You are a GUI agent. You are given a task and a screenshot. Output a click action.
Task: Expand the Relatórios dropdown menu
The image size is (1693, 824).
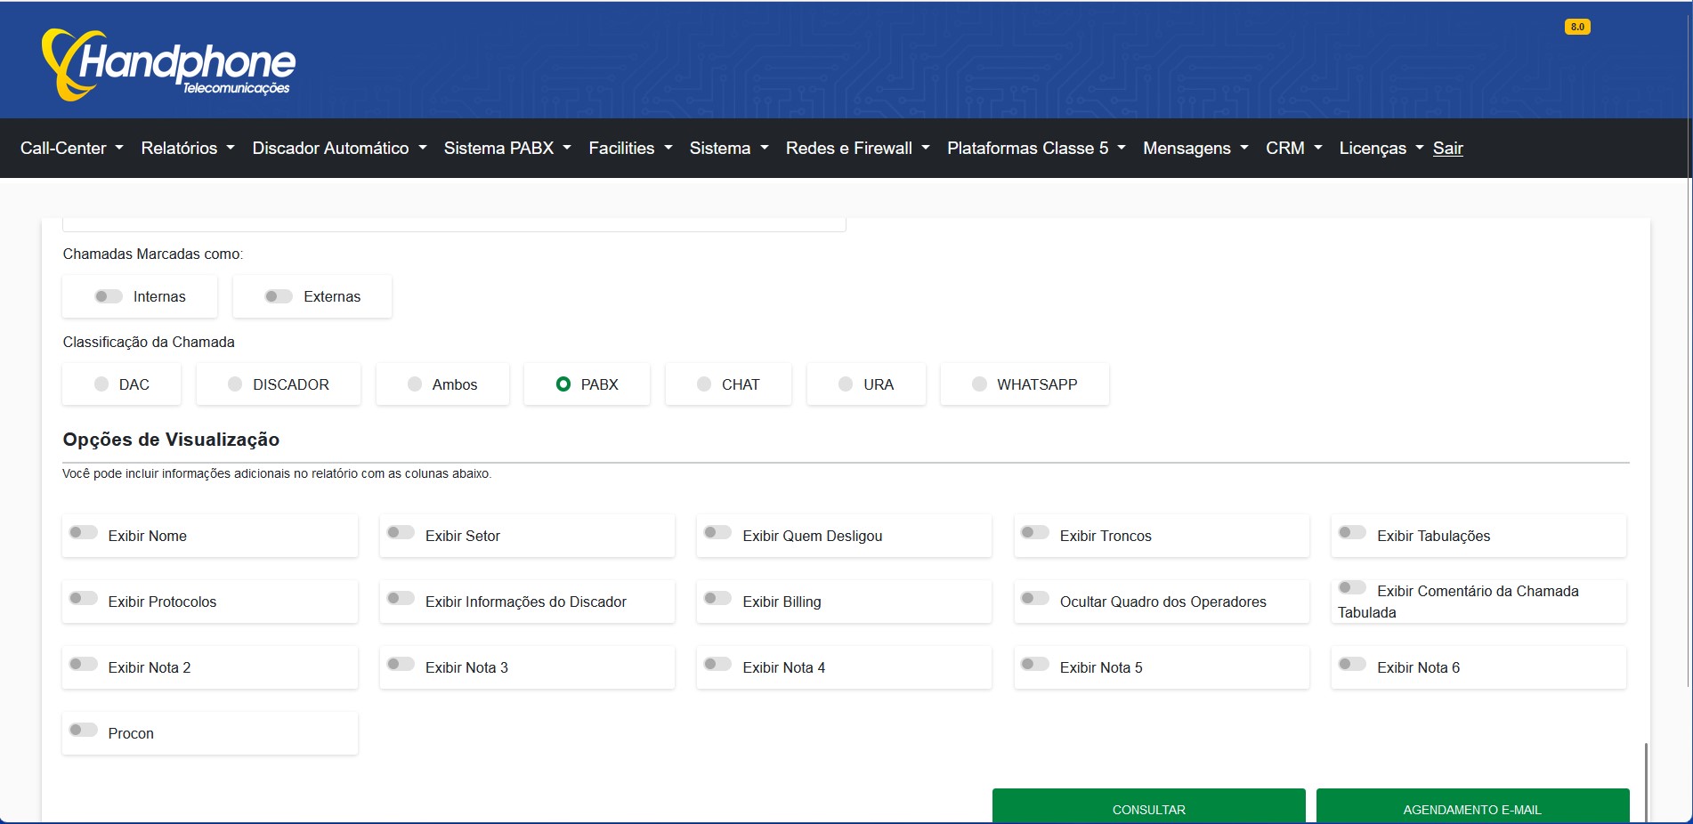coord(188,149)
